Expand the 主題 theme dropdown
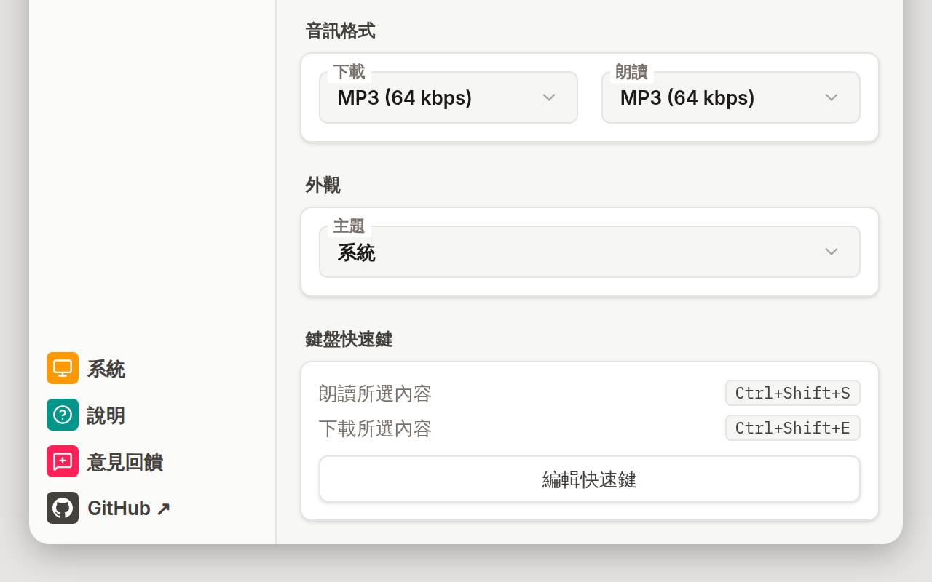Image resolution: width=932 pixels, height=582 pixels. pos(590,252)
